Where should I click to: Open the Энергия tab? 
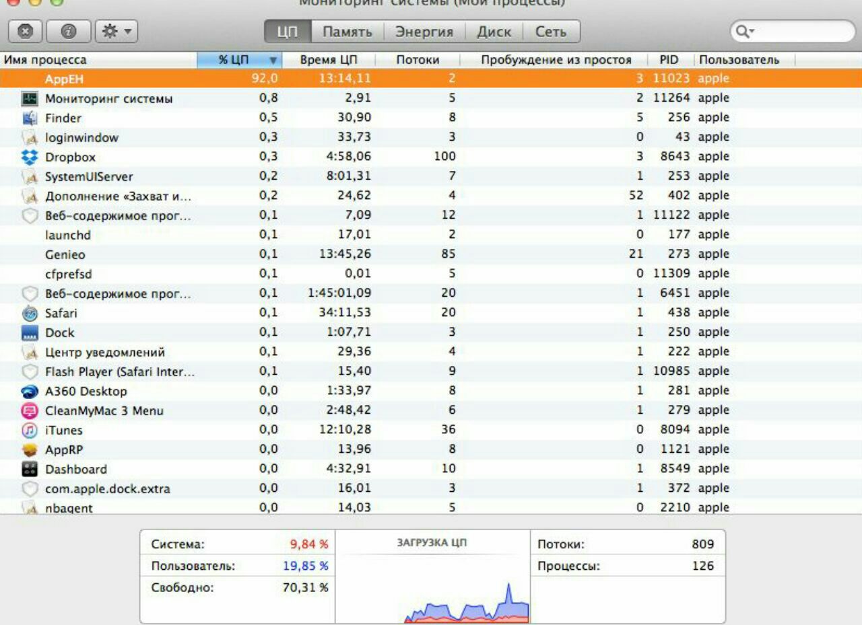coord(424,32)
